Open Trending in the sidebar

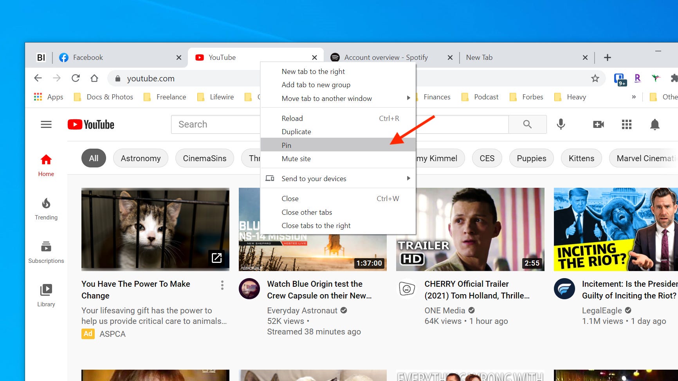pyautogui.click(x=46, y=209)
